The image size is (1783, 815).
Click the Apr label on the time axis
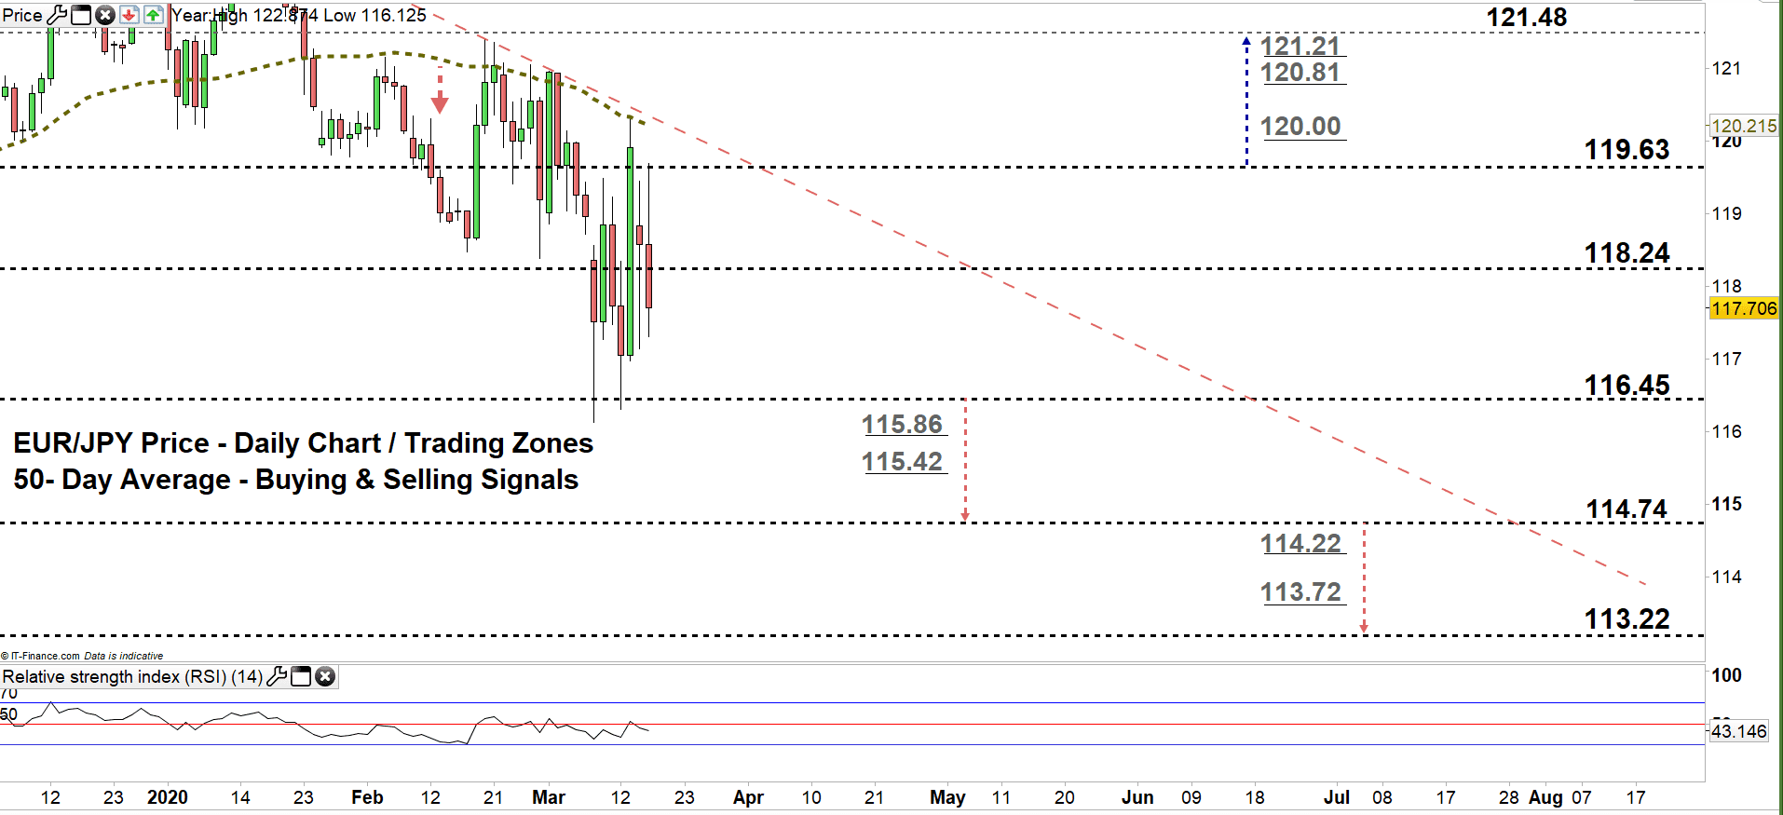748,797
